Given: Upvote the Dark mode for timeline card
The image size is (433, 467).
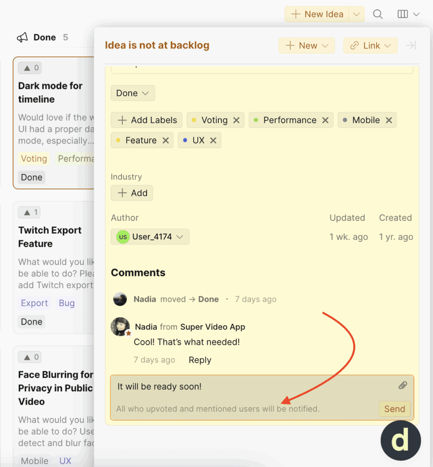Looking at the screenshot, I should point(30,68).
